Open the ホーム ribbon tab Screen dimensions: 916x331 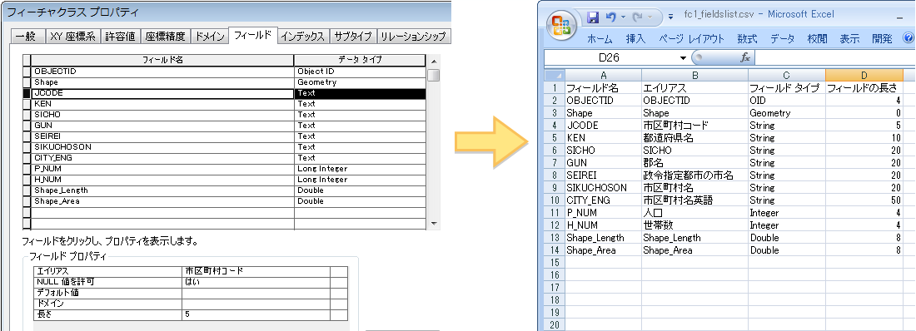tap(600, 39)
